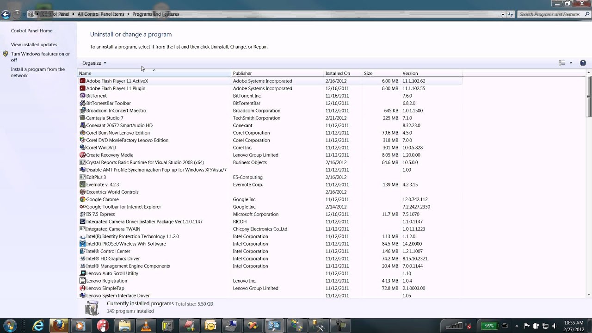
Task: Open Firefox from the taskbar
Action: 59,326
